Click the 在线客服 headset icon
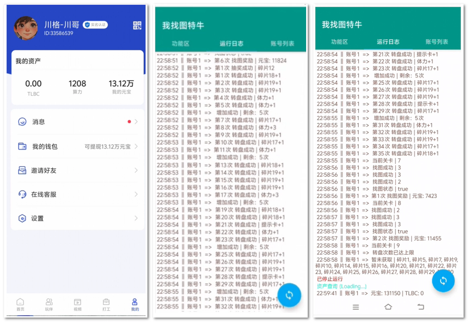Viewport: 468px width, 322px height. pyautogui.click(x=22, y=194)
